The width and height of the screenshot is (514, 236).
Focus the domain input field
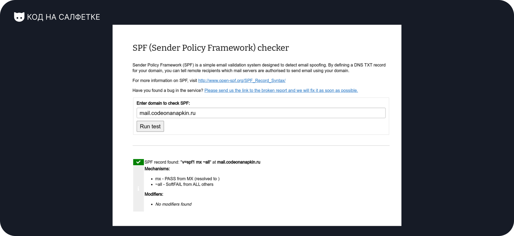(261, 113)
